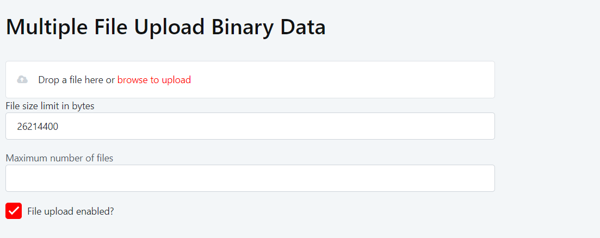
Task: Click the word "browse" in the red link
Action: [x=132, y=80]
